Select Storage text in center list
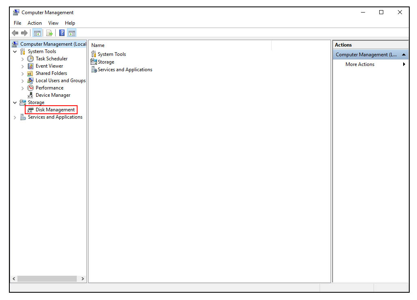The image size is (417, 300). pyautogui.click(x=106, y=62)
